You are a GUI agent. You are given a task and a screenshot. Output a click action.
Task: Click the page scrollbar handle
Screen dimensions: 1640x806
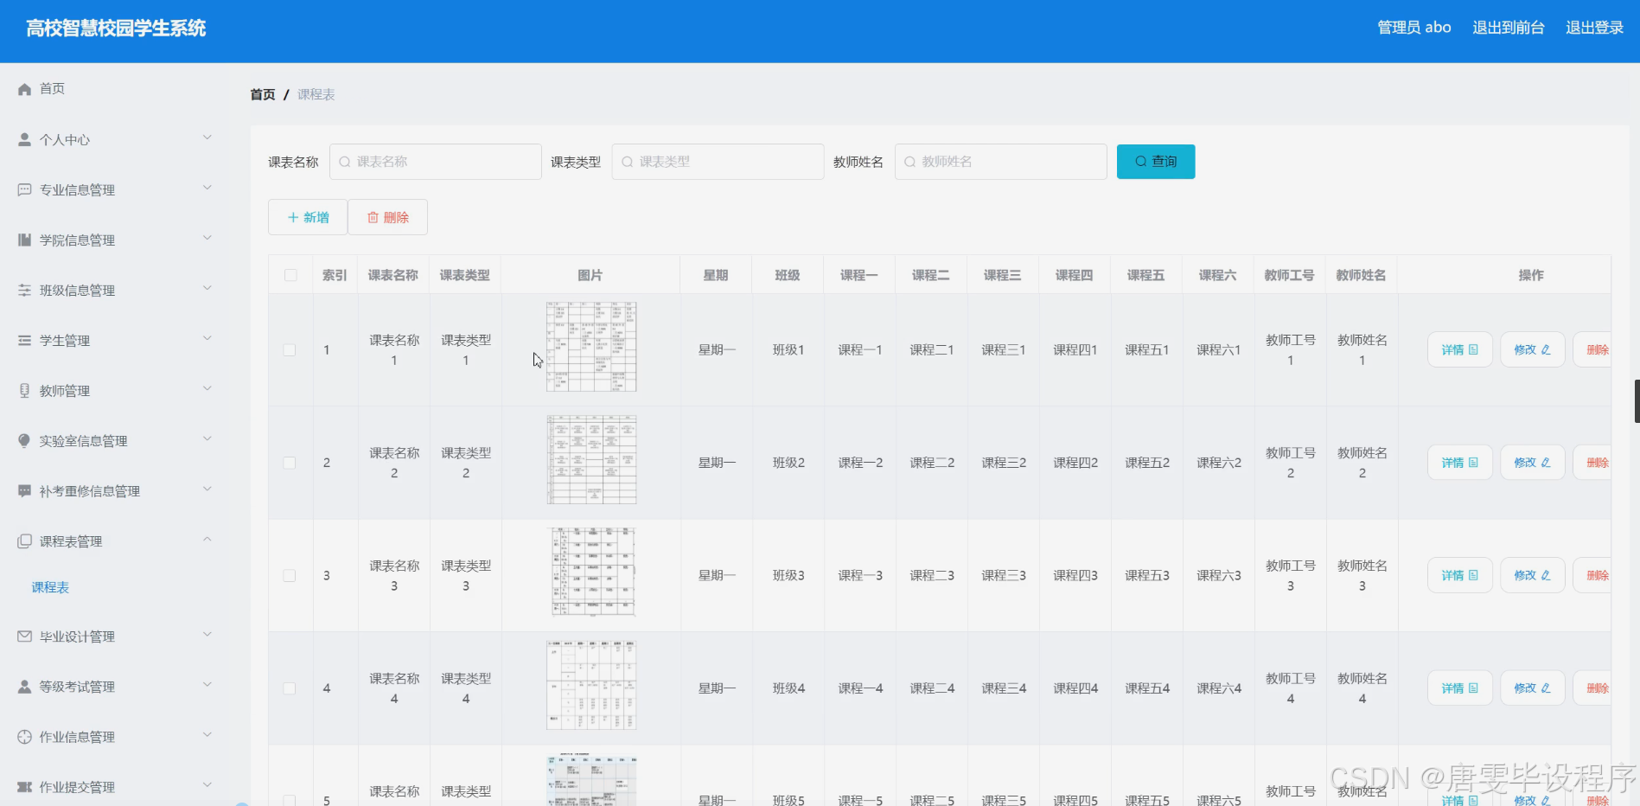click(x=1637, y=401)
